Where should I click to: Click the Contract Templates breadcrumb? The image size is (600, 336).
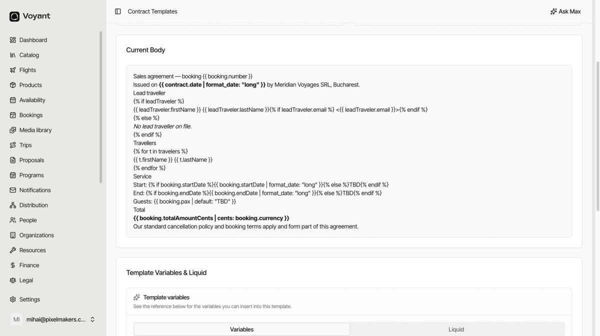pyautogui.click(x=152, y=11)
